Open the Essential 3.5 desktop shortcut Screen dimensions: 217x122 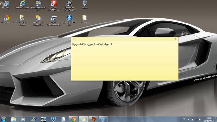(38, 6)
